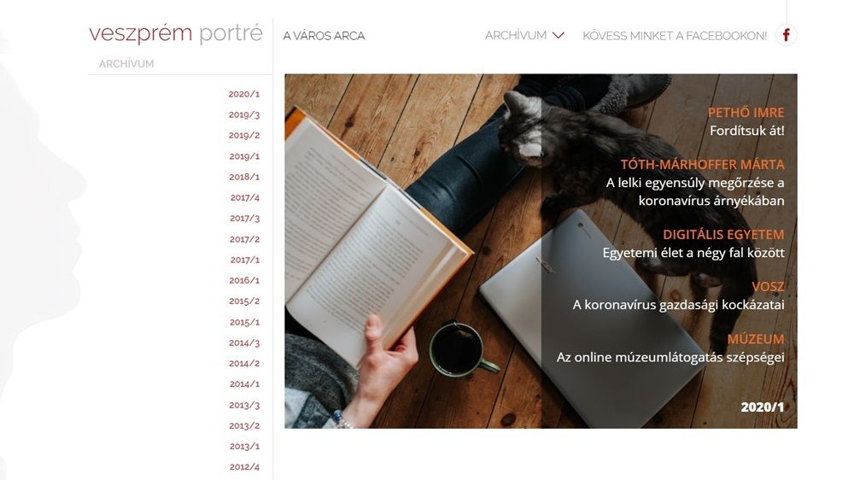This screenshot has height=480, width=854.
Task: Open the Facebook icon link
Action: pyautogui.click(x=786, y=35)
